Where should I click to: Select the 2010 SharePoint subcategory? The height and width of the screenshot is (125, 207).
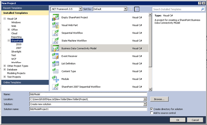(x=18, y=44)
